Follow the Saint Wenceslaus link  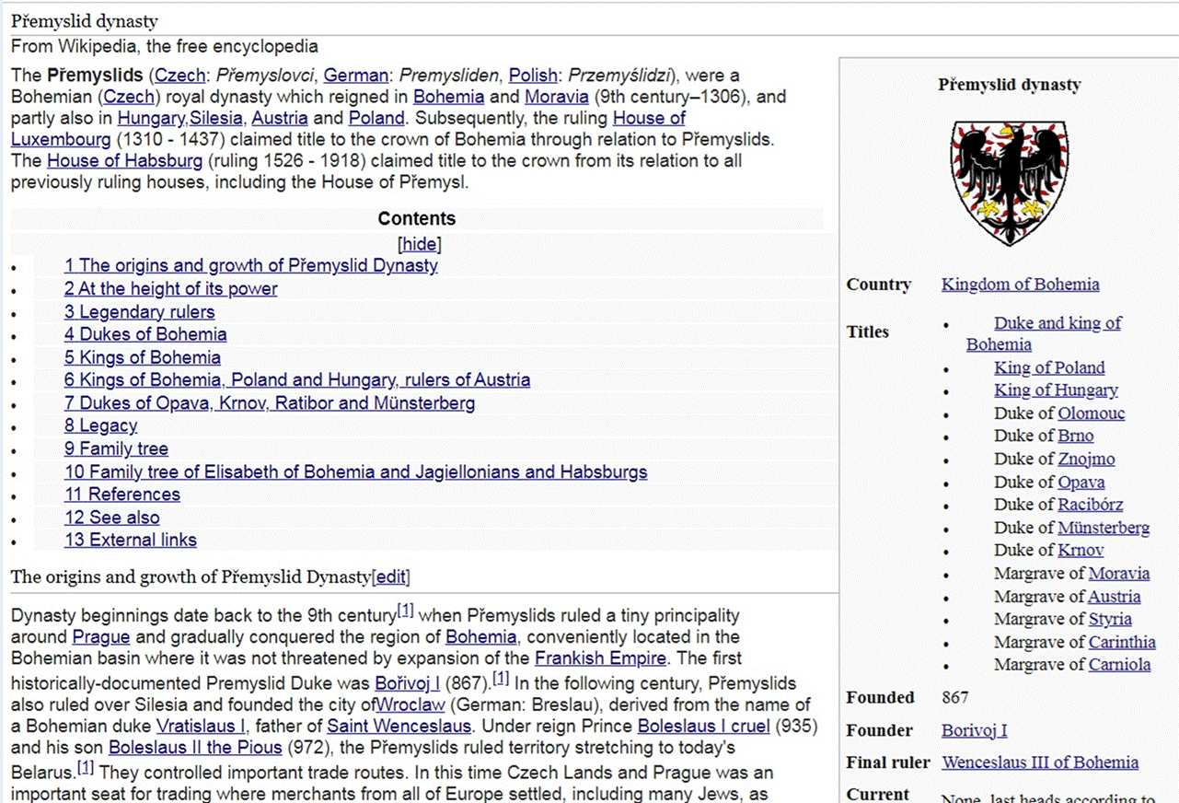click(x=399, y=726)
